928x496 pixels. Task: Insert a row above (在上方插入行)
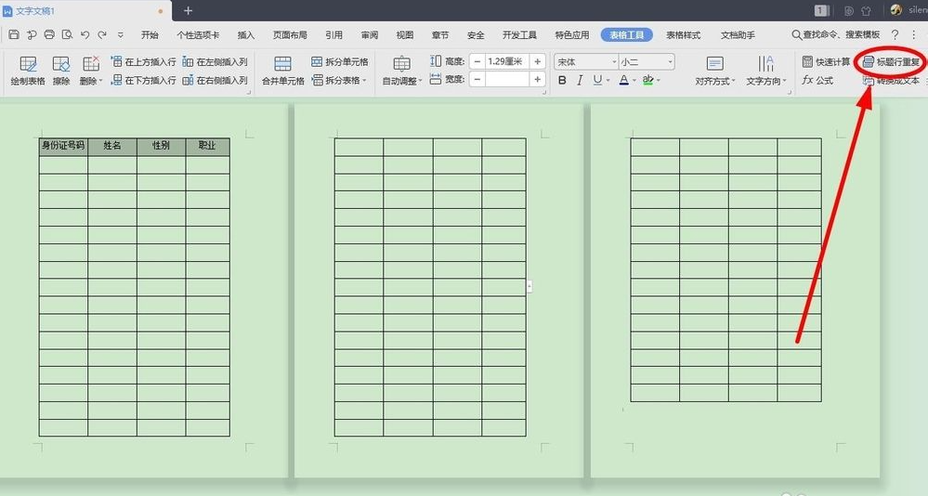coord(143,62)
